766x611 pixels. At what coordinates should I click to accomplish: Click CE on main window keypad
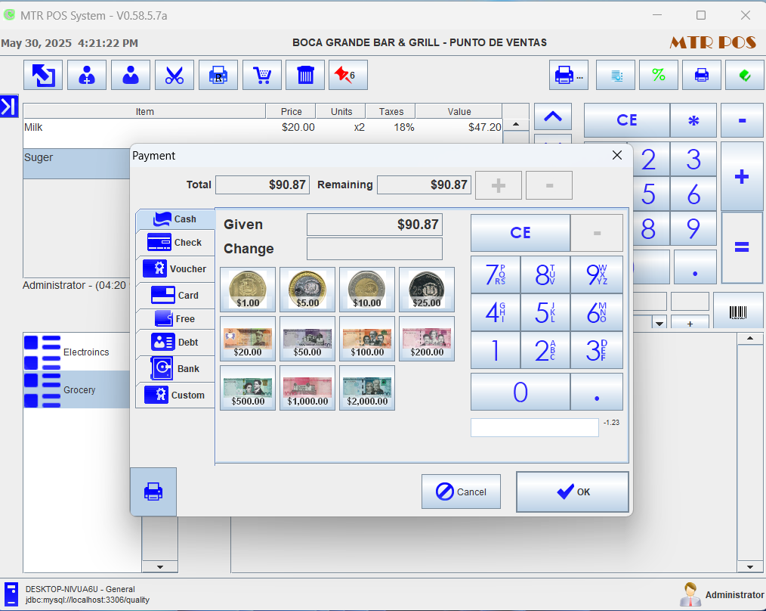pyautogui.click(x=627, y=120)
